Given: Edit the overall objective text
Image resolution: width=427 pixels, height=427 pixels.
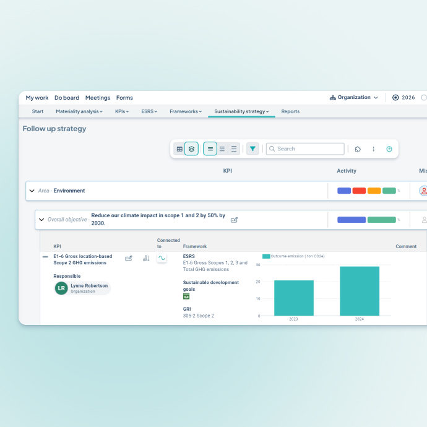Looking at the screenshot, I should click(234, 220).
